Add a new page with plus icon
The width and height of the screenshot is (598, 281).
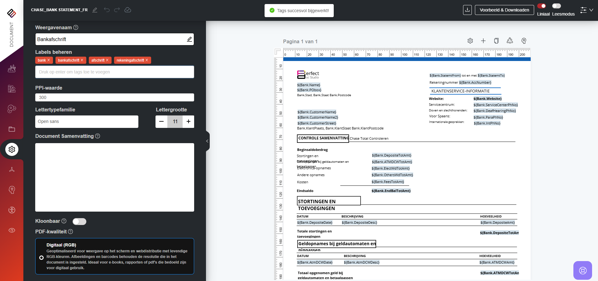(483, 41)
